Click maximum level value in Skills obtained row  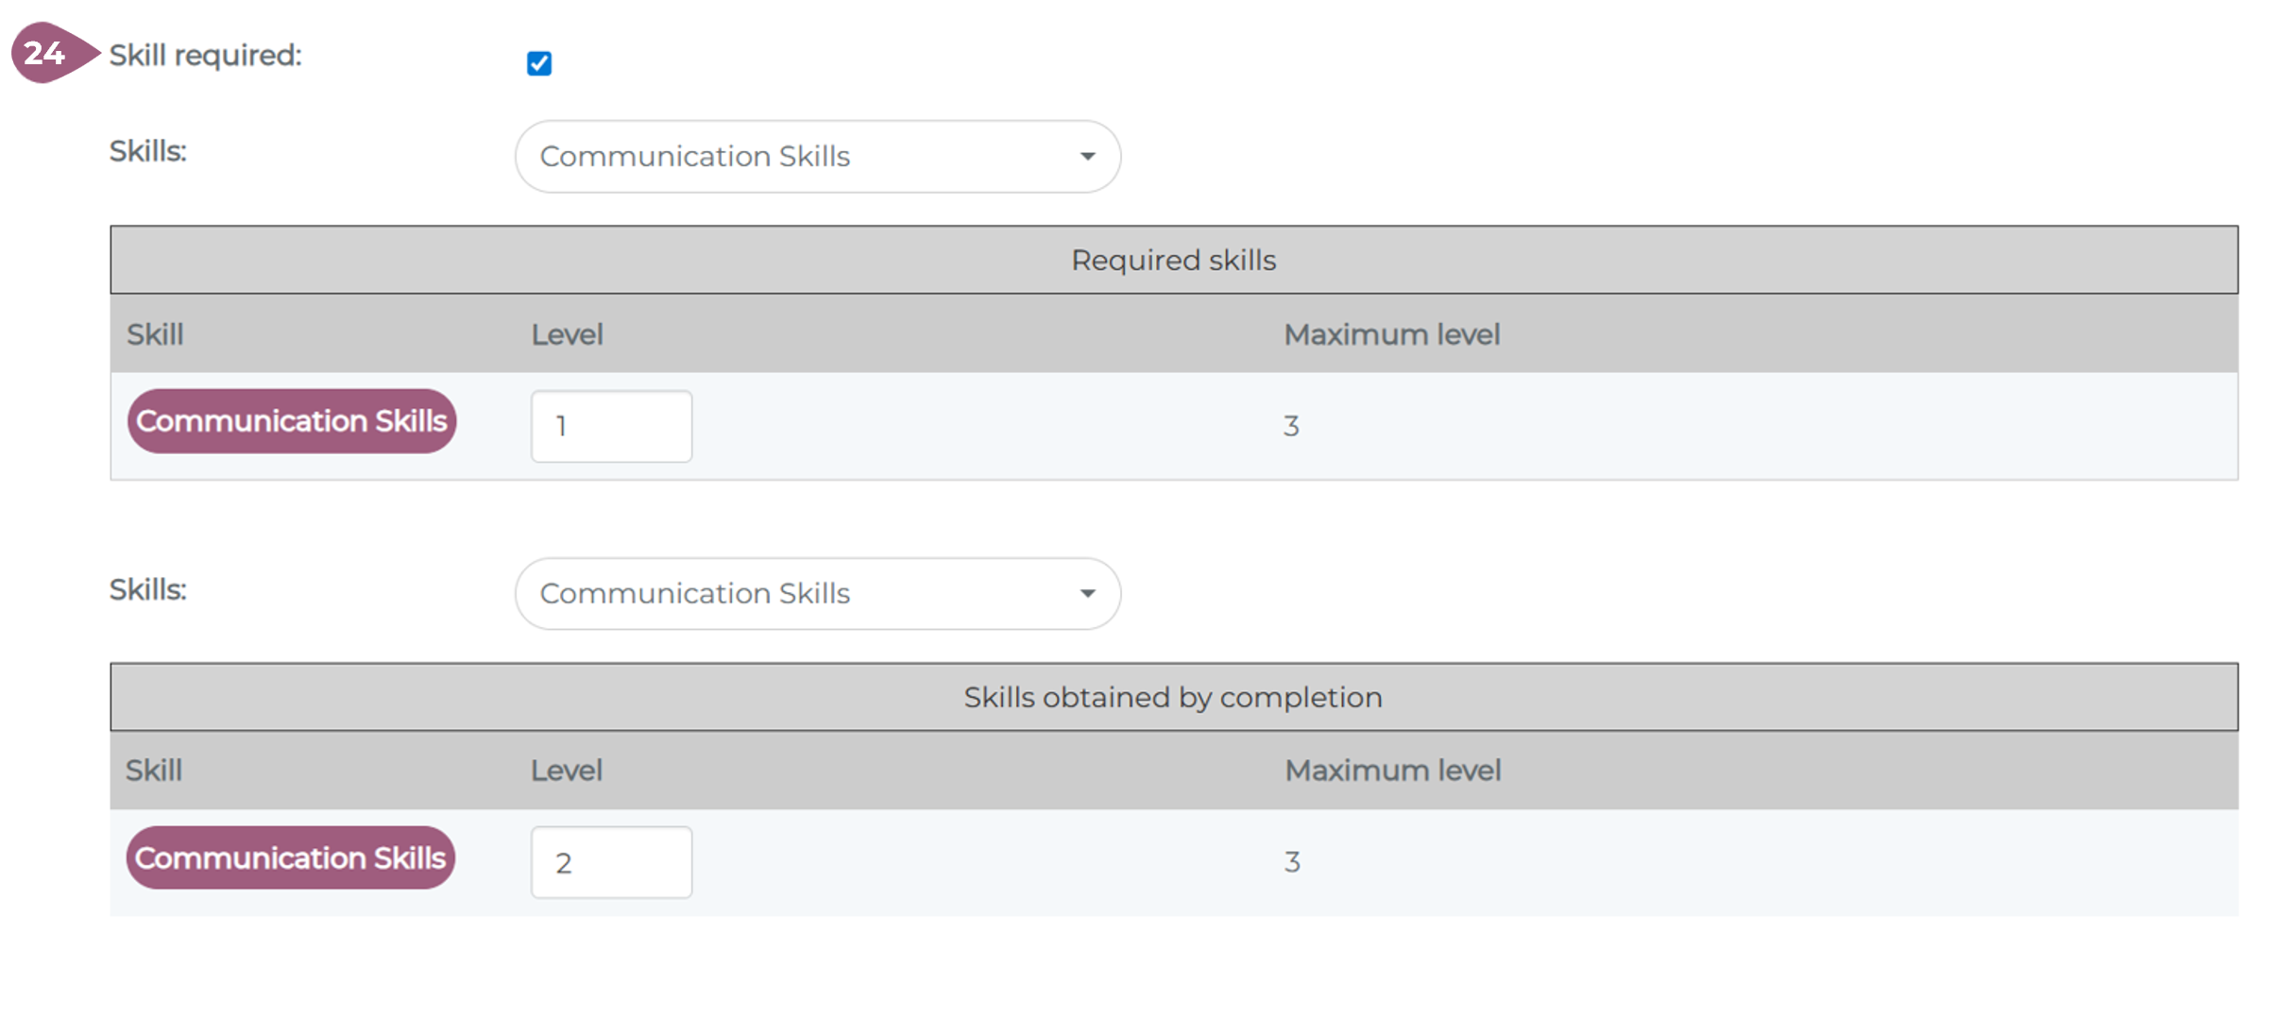click(1292, 862)
